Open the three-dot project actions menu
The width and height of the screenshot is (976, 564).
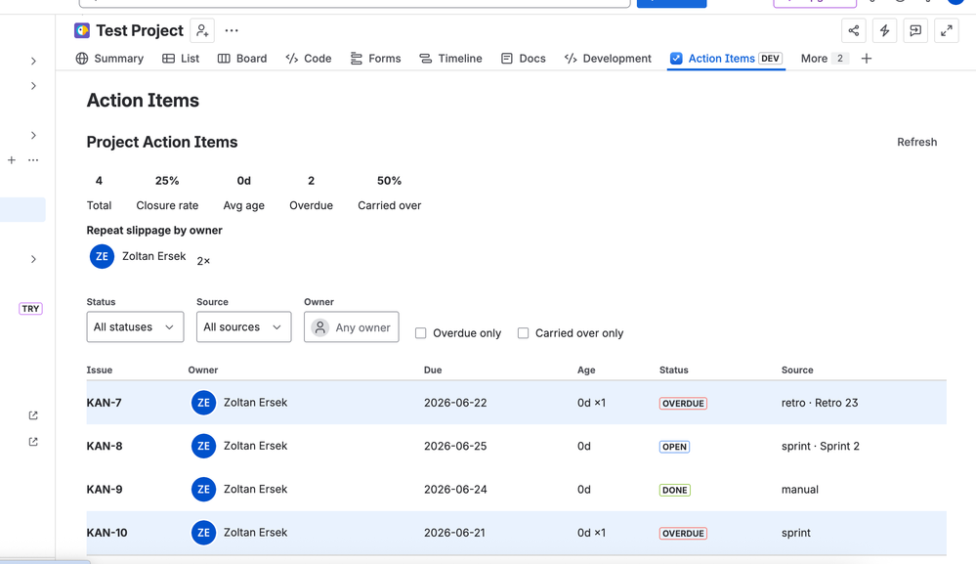pos(232,30)
